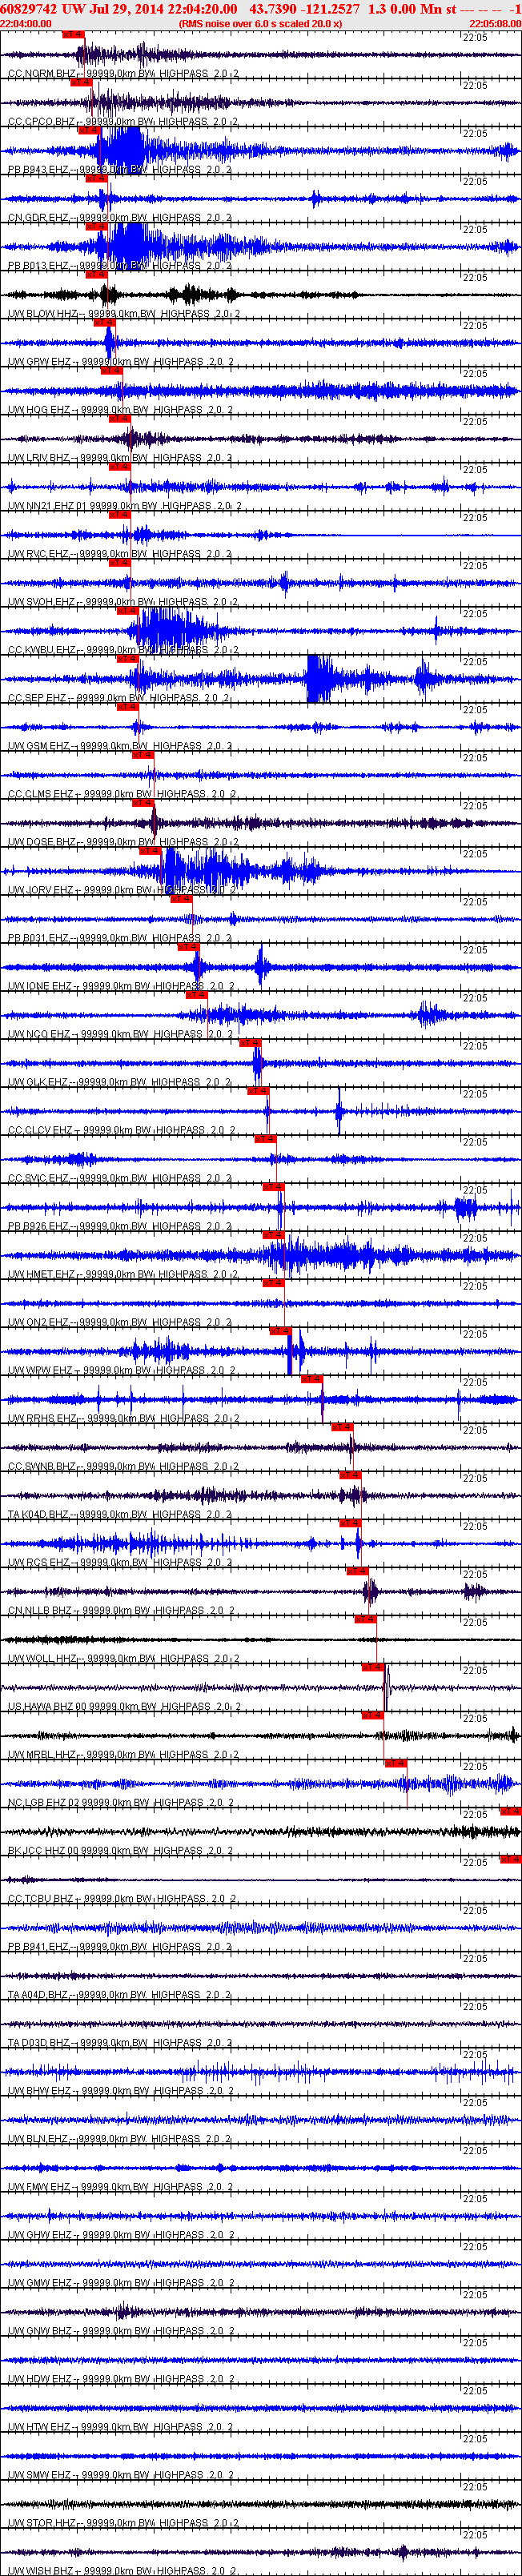This screenshot has width=522, height=2576.
Task: Click the RMS noise scaling note
Action: click(260, 23)
